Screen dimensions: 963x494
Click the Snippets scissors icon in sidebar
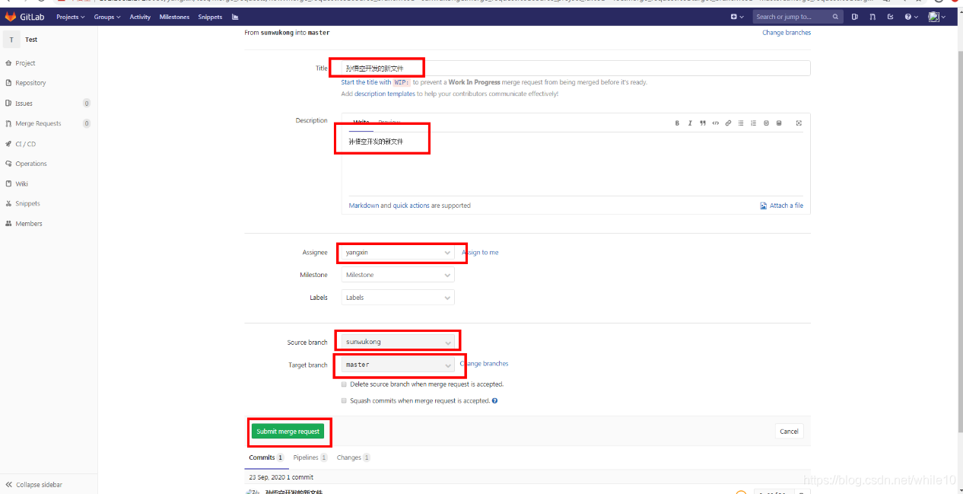(x=8, y=204)
